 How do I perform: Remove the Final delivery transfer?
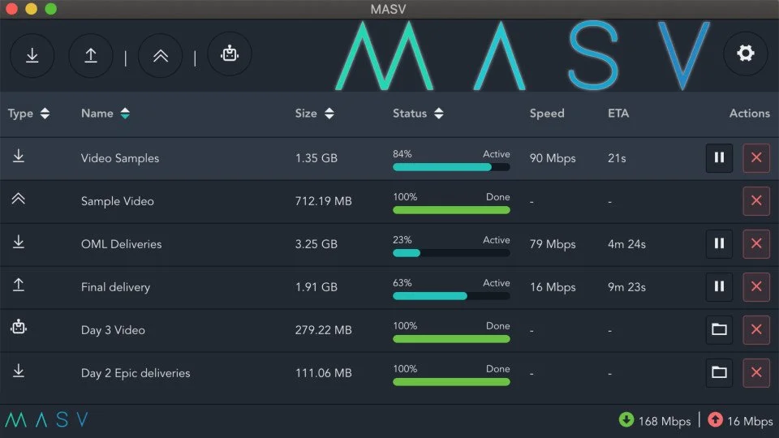pyautogui.click(x=756, y=286)
